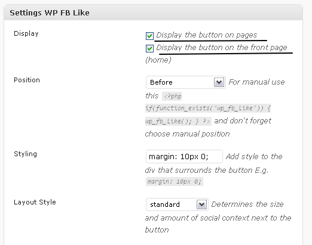Open the Layout Style 'standard' dropdown
312x245 pixels.
tap(177, 204)
